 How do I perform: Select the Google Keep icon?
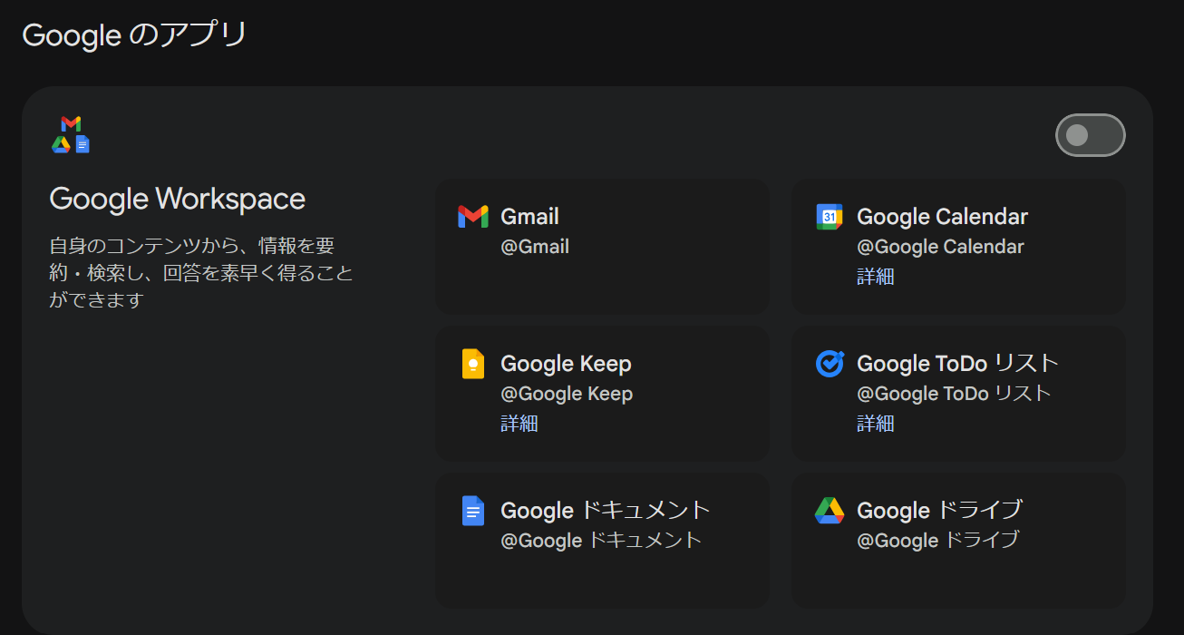(x=473, y=363)
